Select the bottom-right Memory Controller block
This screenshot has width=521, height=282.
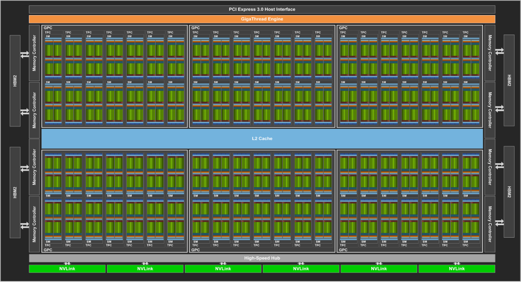pyautogui.click(x=489, y=224)
